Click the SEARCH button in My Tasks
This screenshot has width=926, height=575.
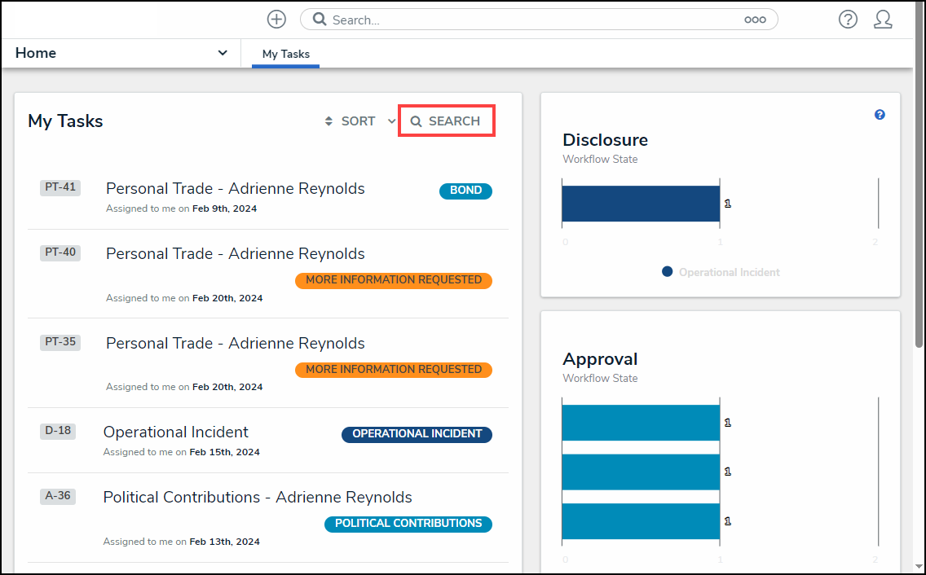446,121
